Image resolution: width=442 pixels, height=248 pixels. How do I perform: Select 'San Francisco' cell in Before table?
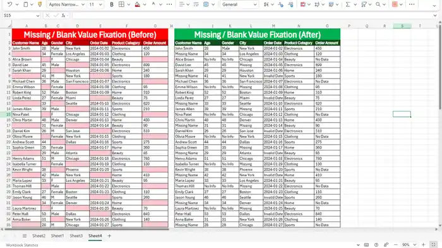pyautogui.click(x=77, y=81)
